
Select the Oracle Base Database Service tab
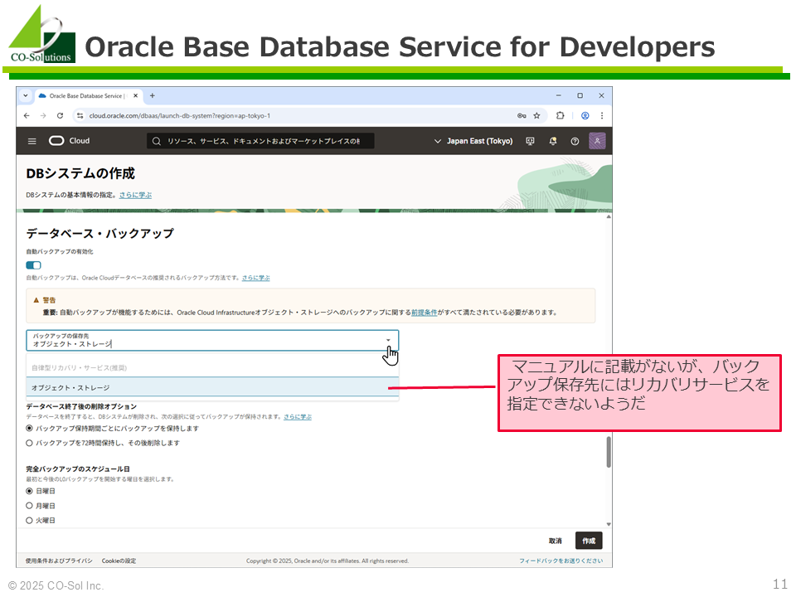(x=89, y=95)
